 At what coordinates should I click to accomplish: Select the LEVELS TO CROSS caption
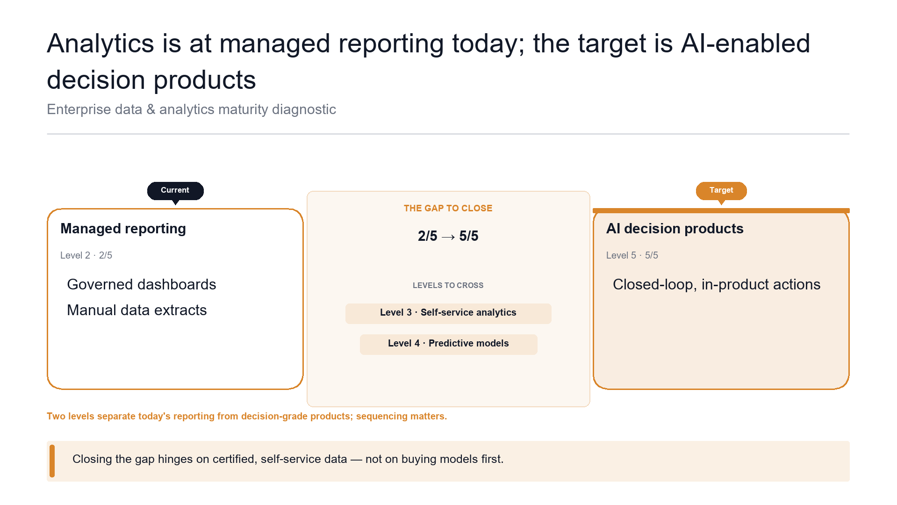click(448, 285)
